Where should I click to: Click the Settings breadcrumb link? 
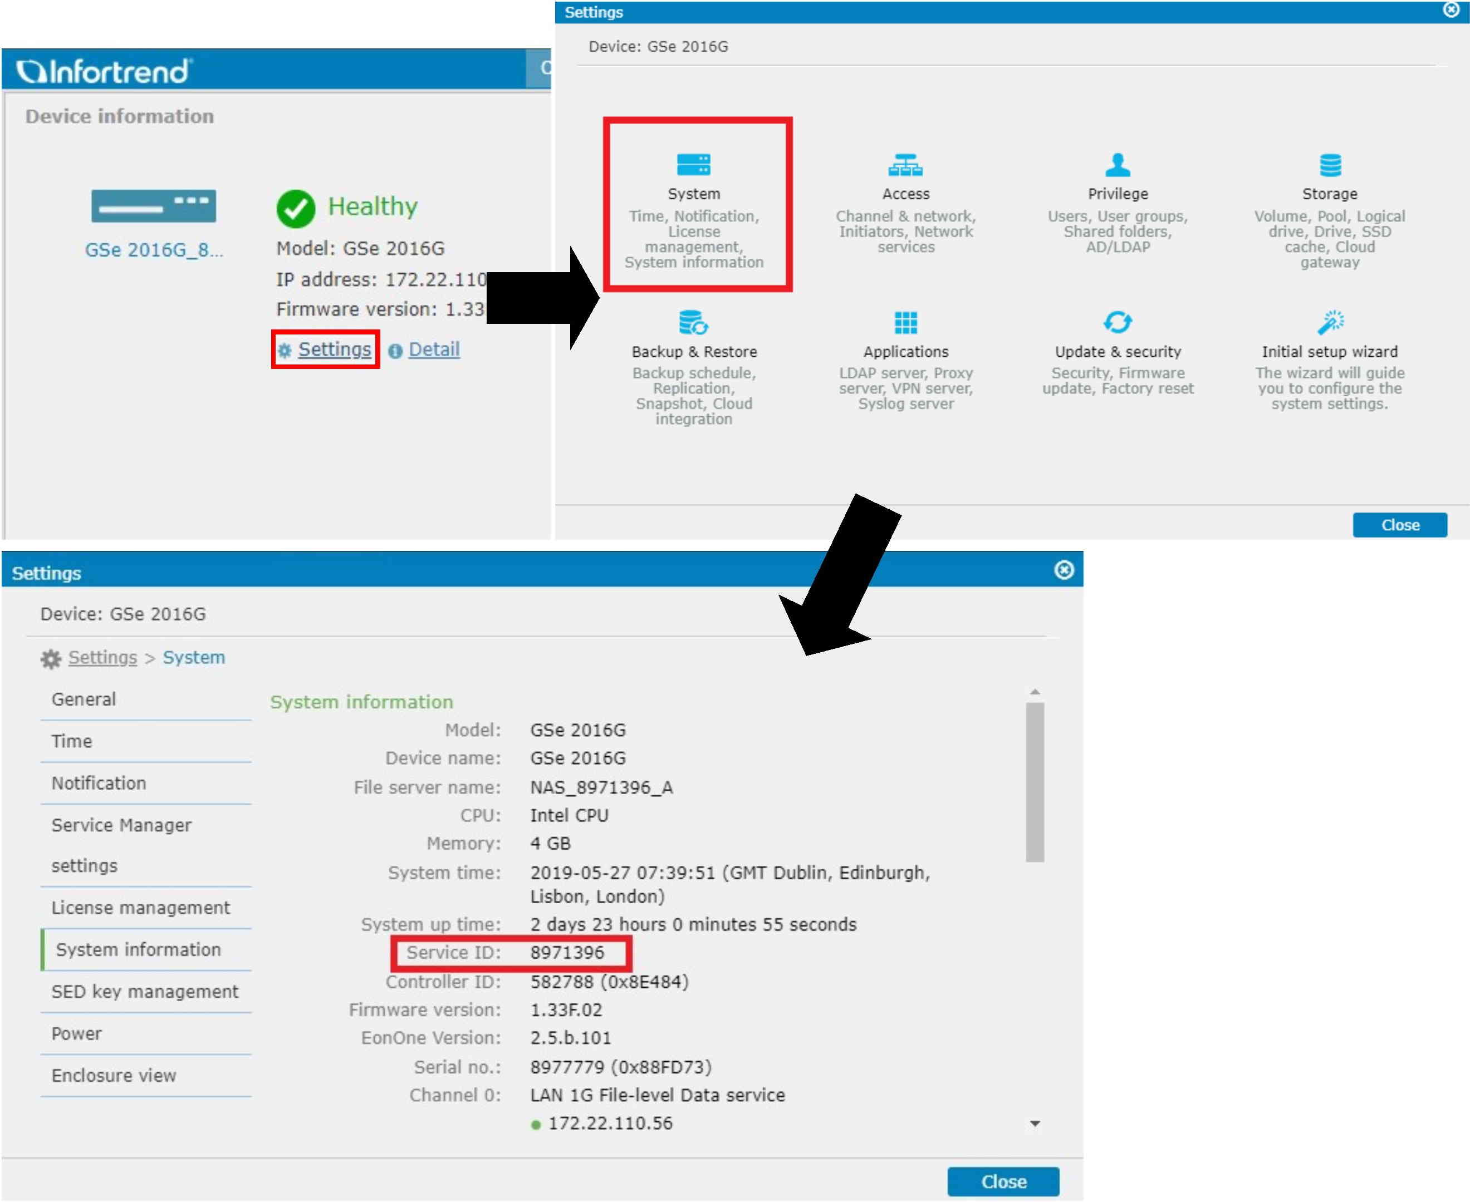pyautogui.click(x=102, y=658)
